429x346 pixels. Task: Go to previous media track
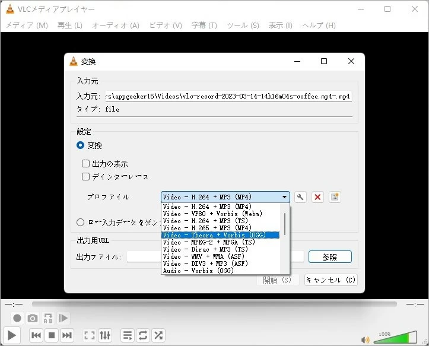click(36, 335)
